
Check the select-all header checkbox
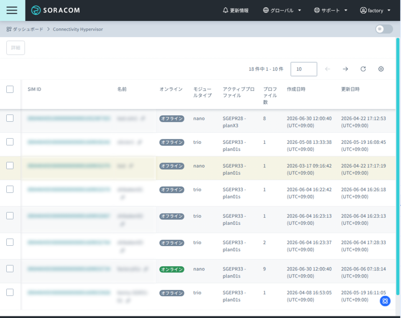[x=10, y=89]
